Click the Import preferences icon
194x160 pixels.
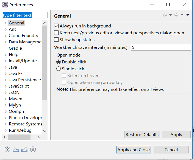[x=16, y=149]
